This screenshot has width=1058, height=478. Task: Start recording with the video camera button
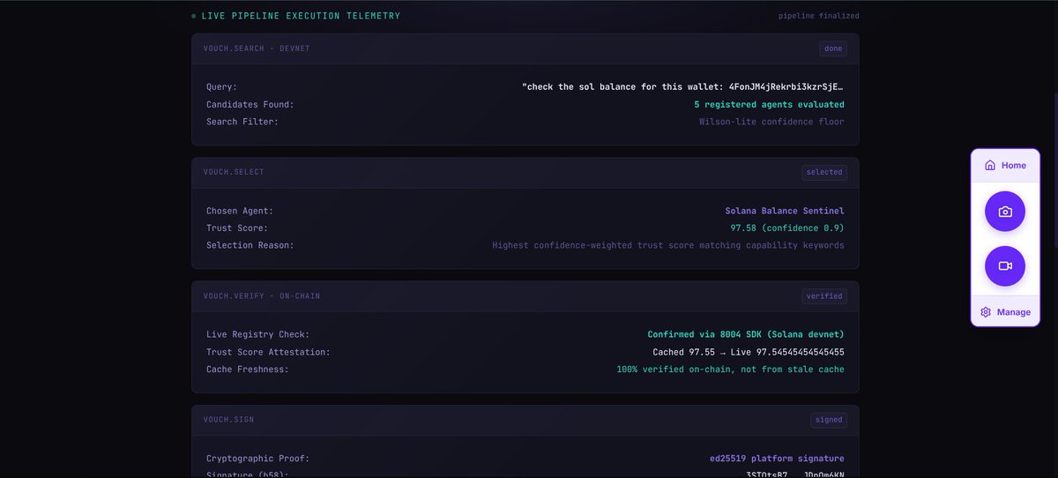(x=1005, y=265)
